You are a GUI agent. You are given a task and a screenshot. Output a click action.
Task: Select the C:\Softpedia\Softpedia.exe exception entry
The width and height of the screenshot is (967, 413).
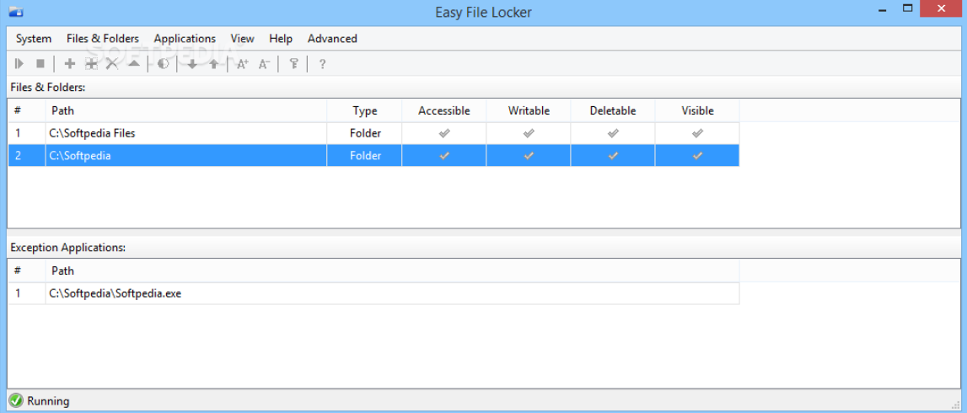(116, 293)
